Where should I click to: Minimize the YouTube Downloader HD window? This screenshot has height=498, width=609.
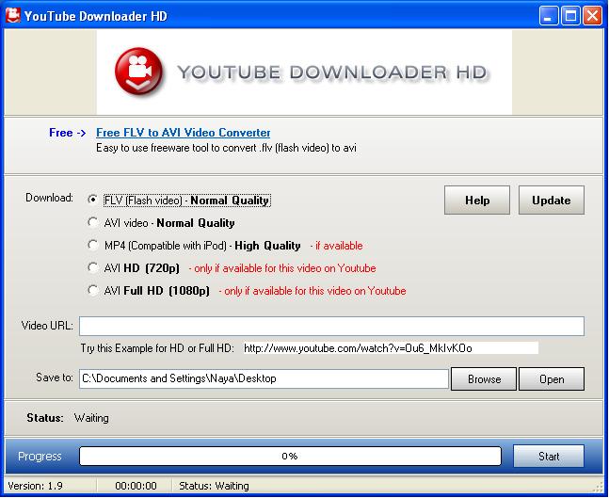[x=549, y=16]
